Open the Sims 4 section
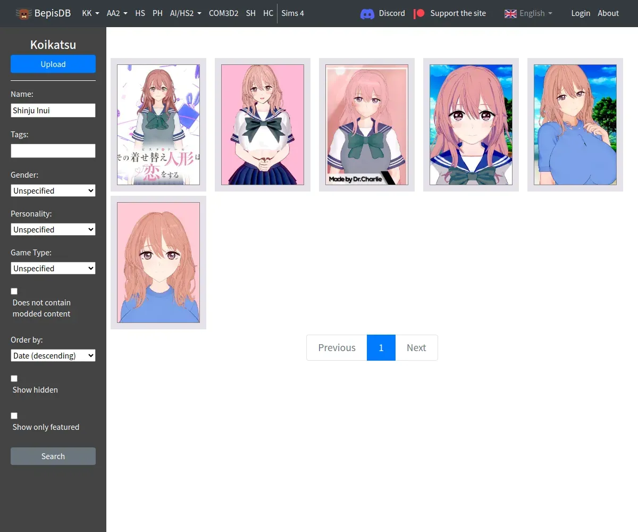 tap(292, 13)
